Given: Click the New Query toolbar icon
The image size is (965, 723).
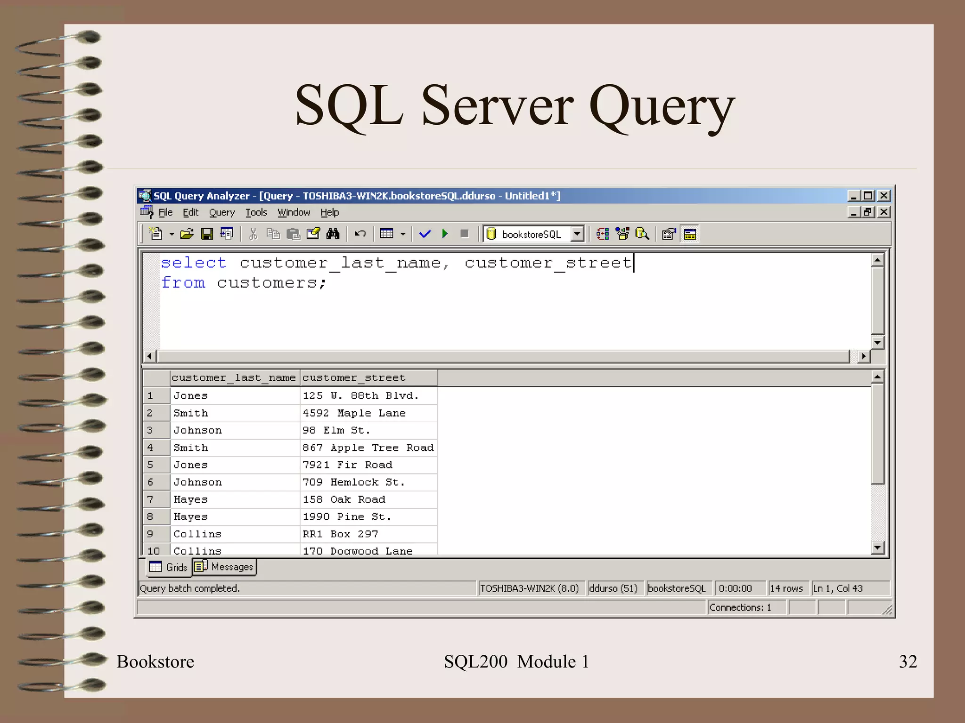Looking at the screenshot, I should click(156, 234).
